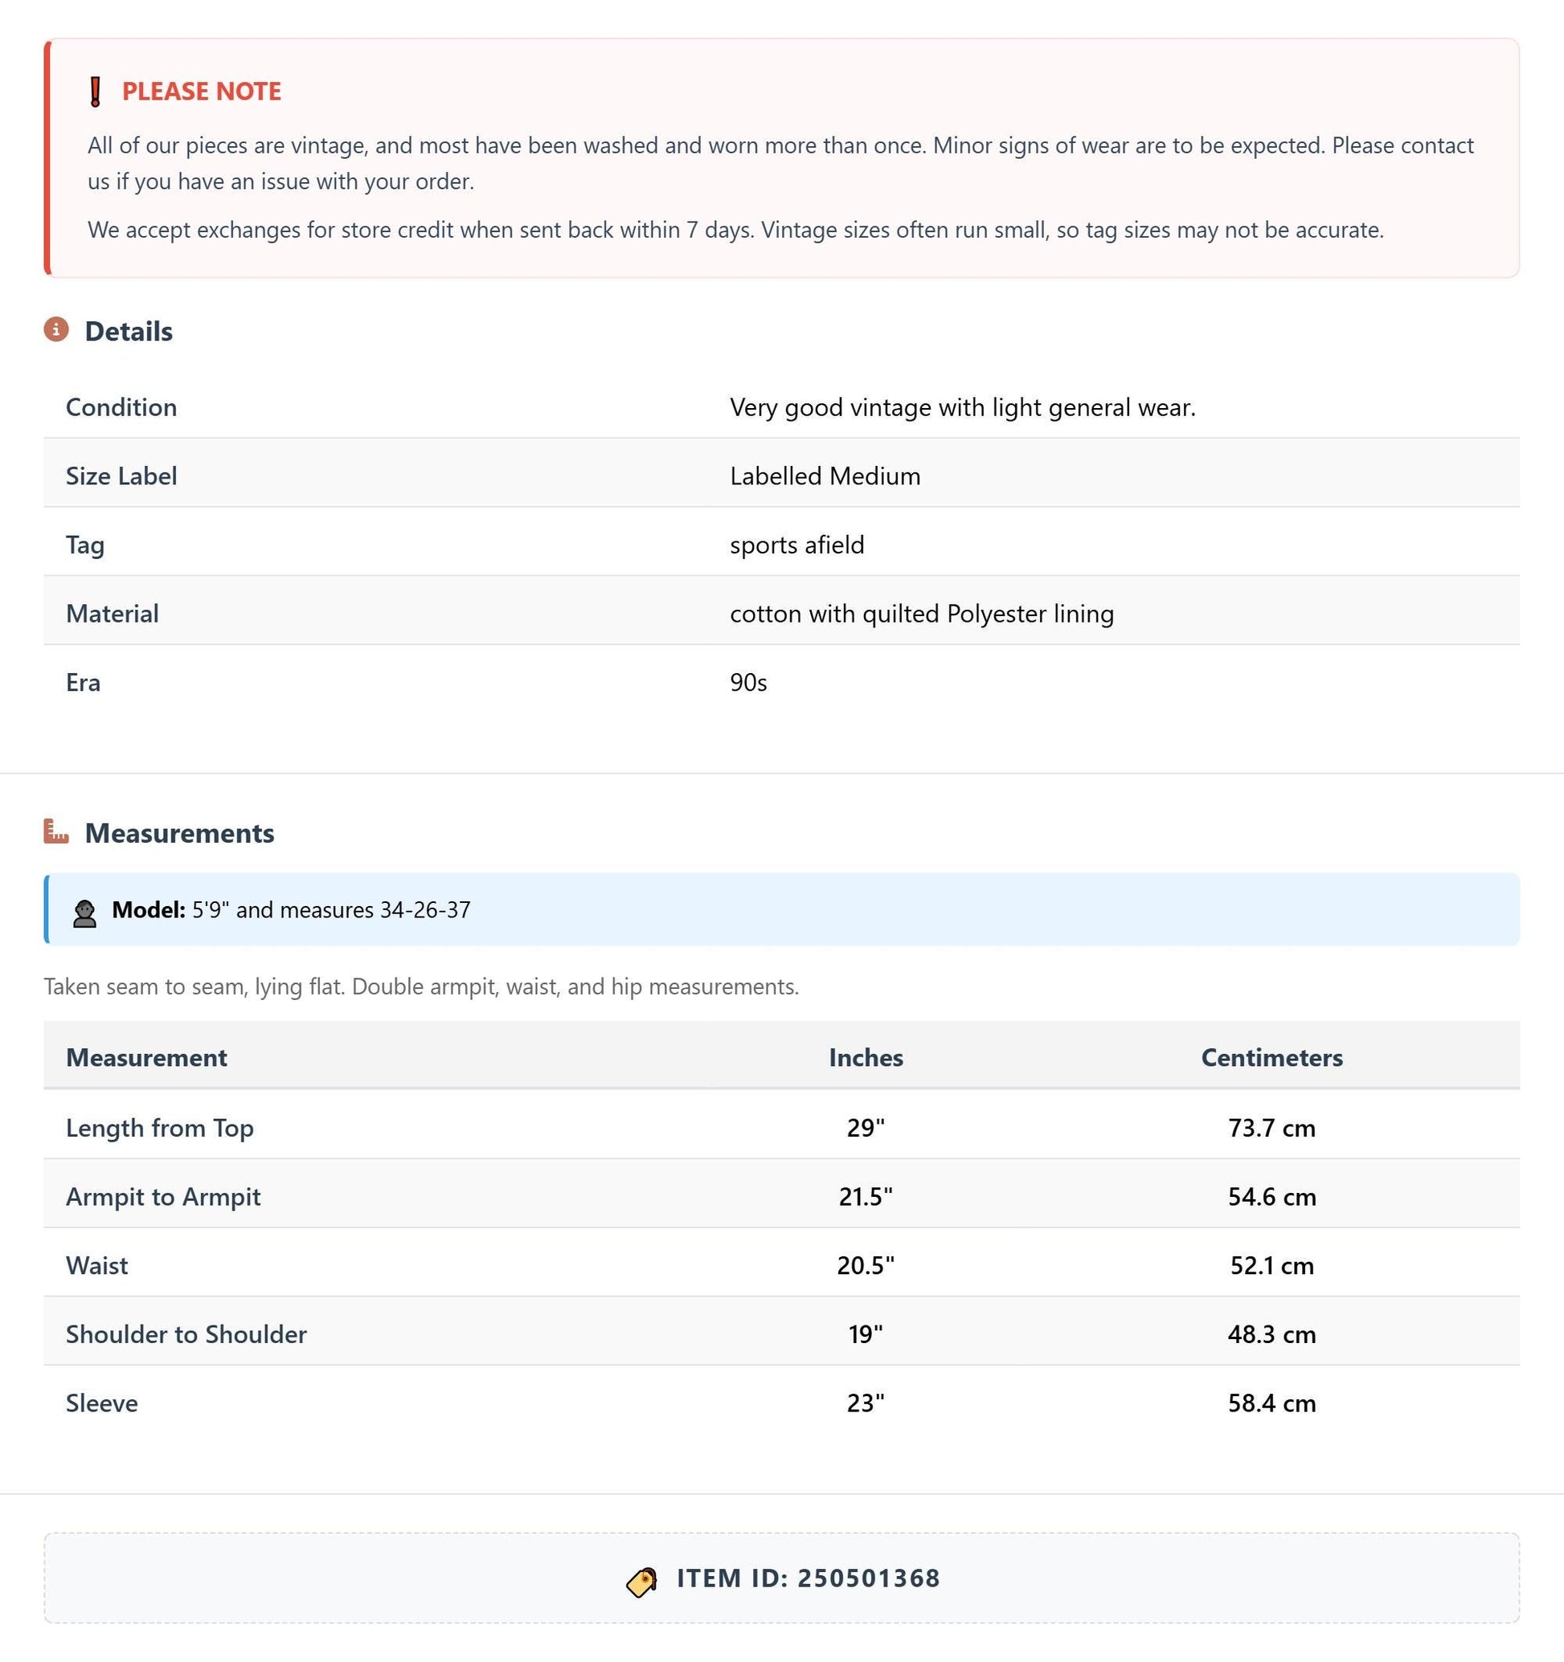Click the Measurements ruler icon
Viewport: 1564px width, 1662px height.
pyautogui.click(x=56, y=832)
